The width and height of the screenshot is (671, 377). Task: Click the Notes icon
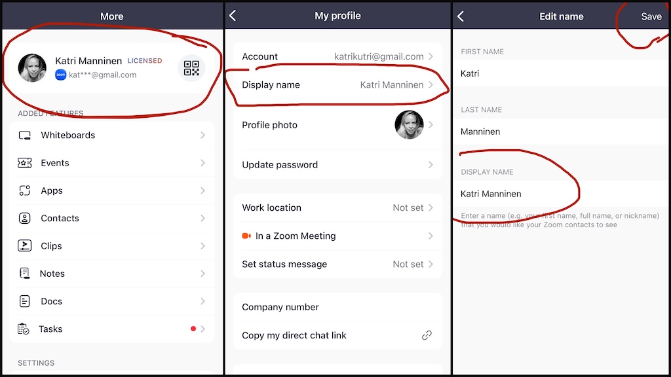click(24, 274)
